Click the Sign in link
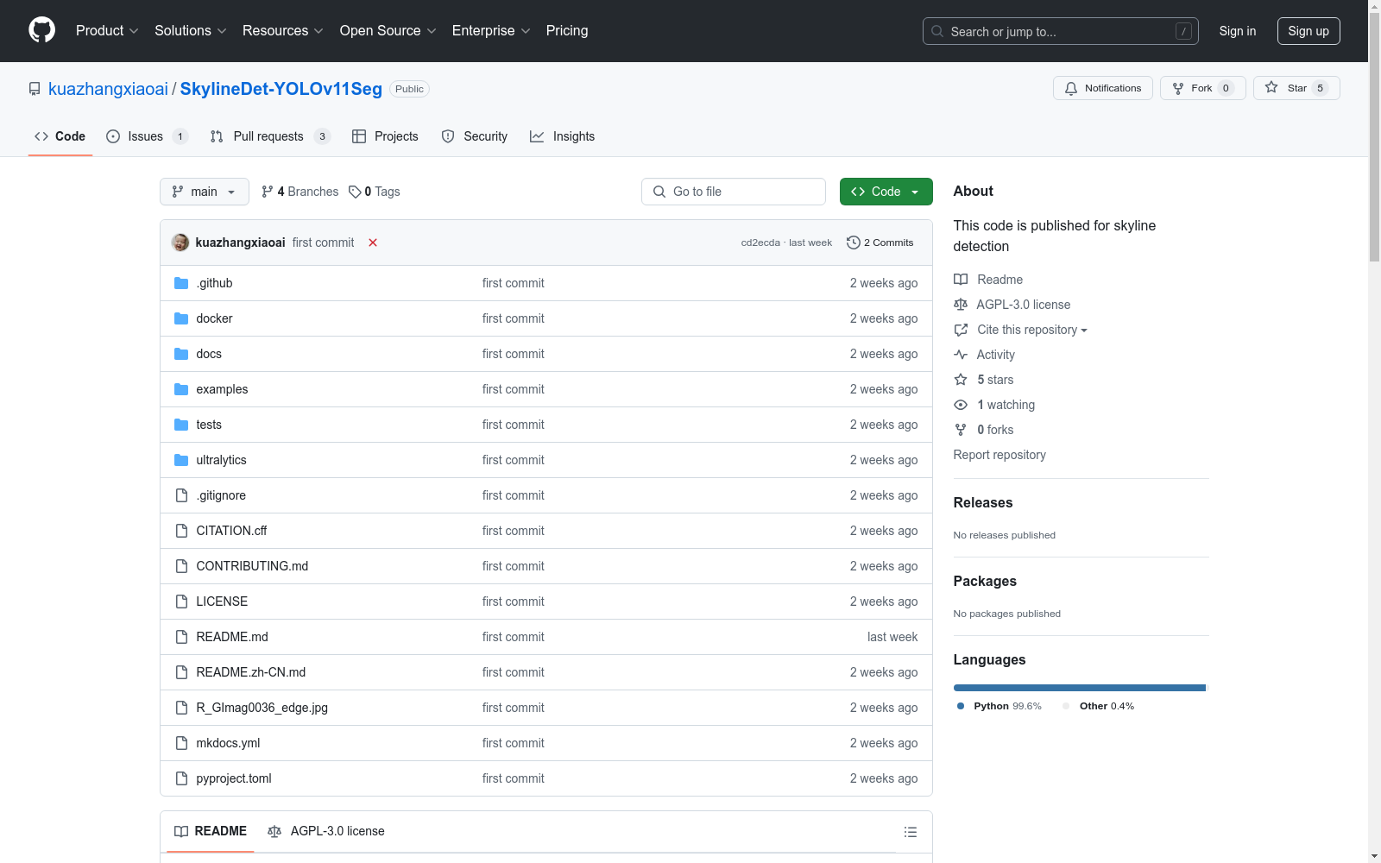Image resolution: width=1381 pixels, height=863 pixels. 1237,31
